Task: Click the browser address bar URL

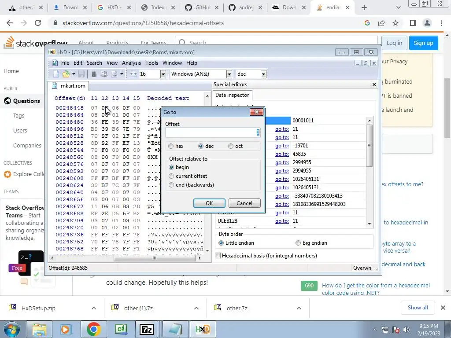Action: [x=143, y=23]
